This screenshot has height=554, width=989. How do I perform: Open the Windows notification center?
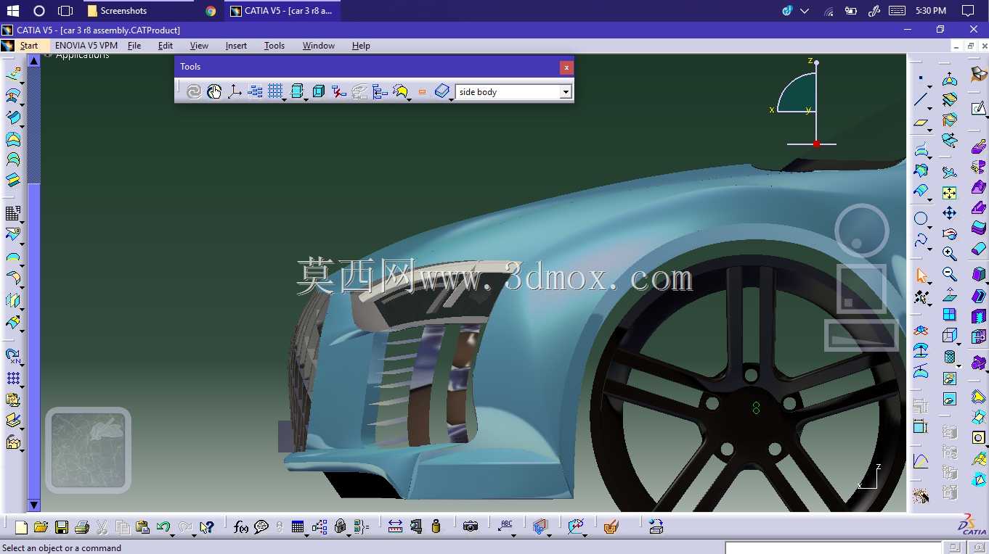click(968, 11)
